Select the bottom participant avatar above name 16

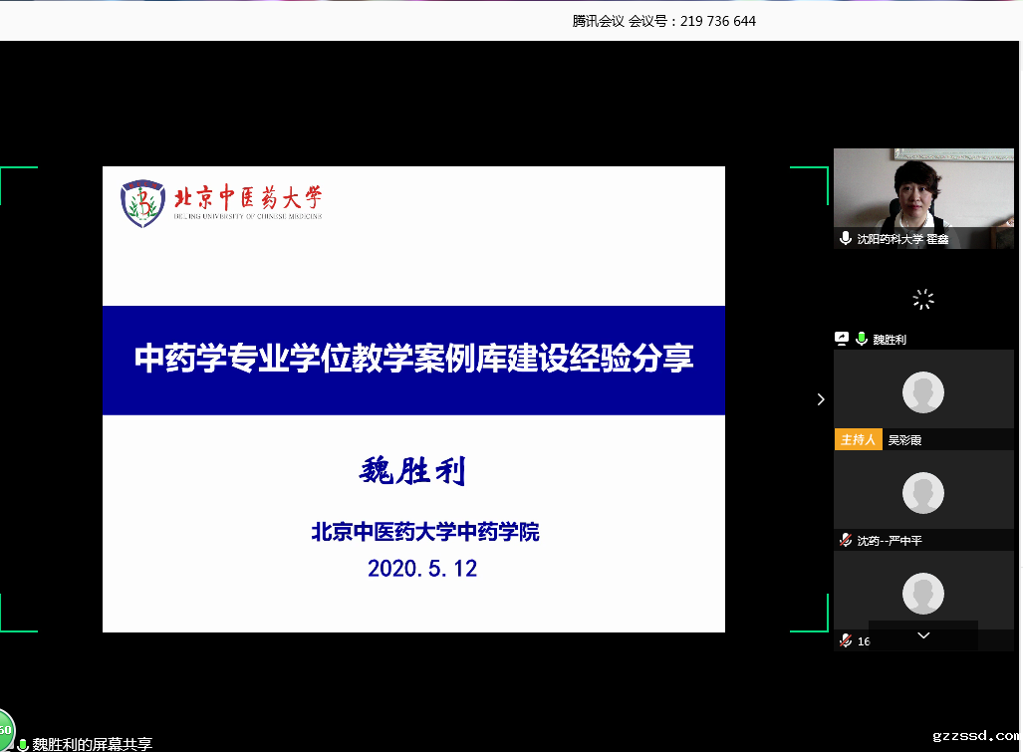click(923, 593)
